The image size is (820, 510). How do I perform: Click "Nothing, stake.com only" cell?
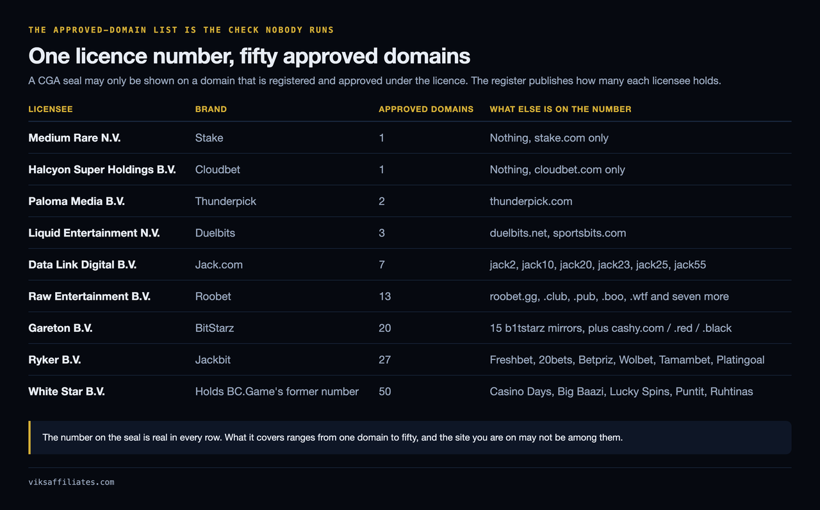(x=549, y=138)
